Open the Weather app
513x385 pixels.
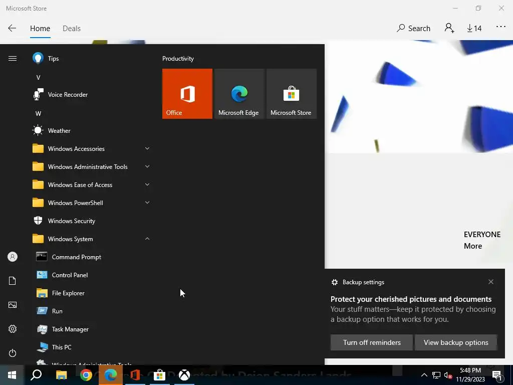[92, 131]
